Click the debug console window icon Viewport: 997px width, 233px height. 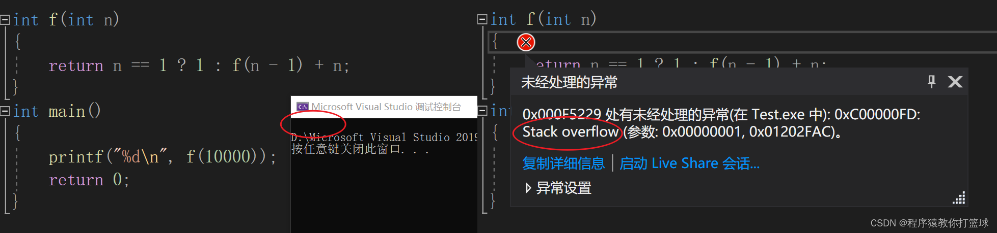(x=303, y=107)
